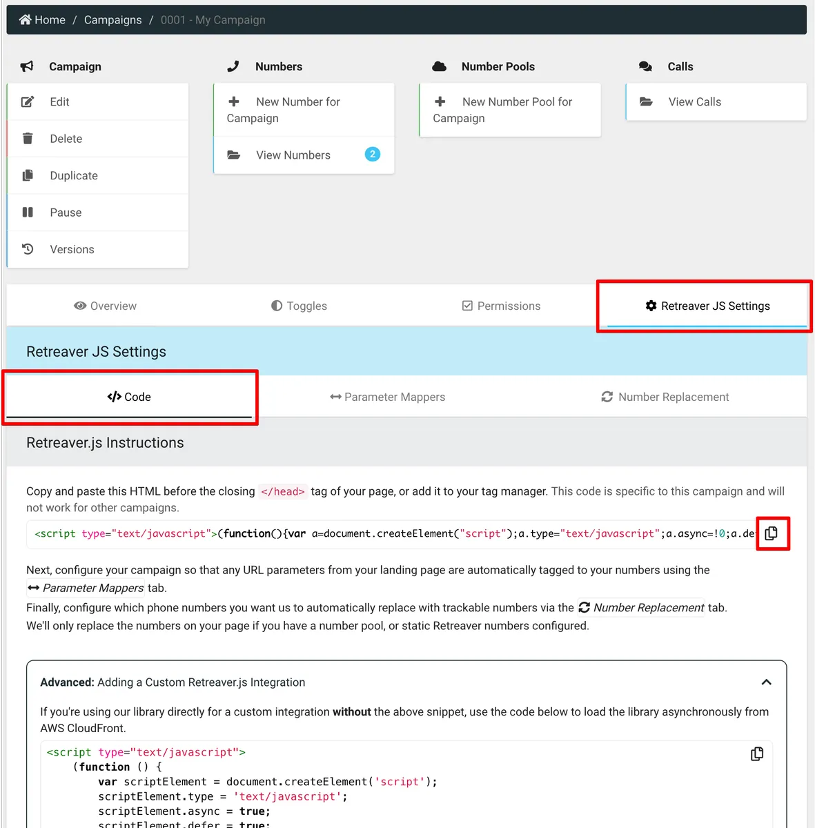Screen dimensions: 815x828
Task: Click the Home icon in breadcrumb
Action: pos(26,20)
